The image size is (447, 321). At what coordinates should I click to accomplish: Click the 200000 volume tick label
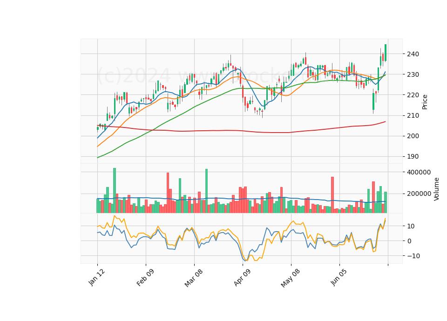(419, 194)
